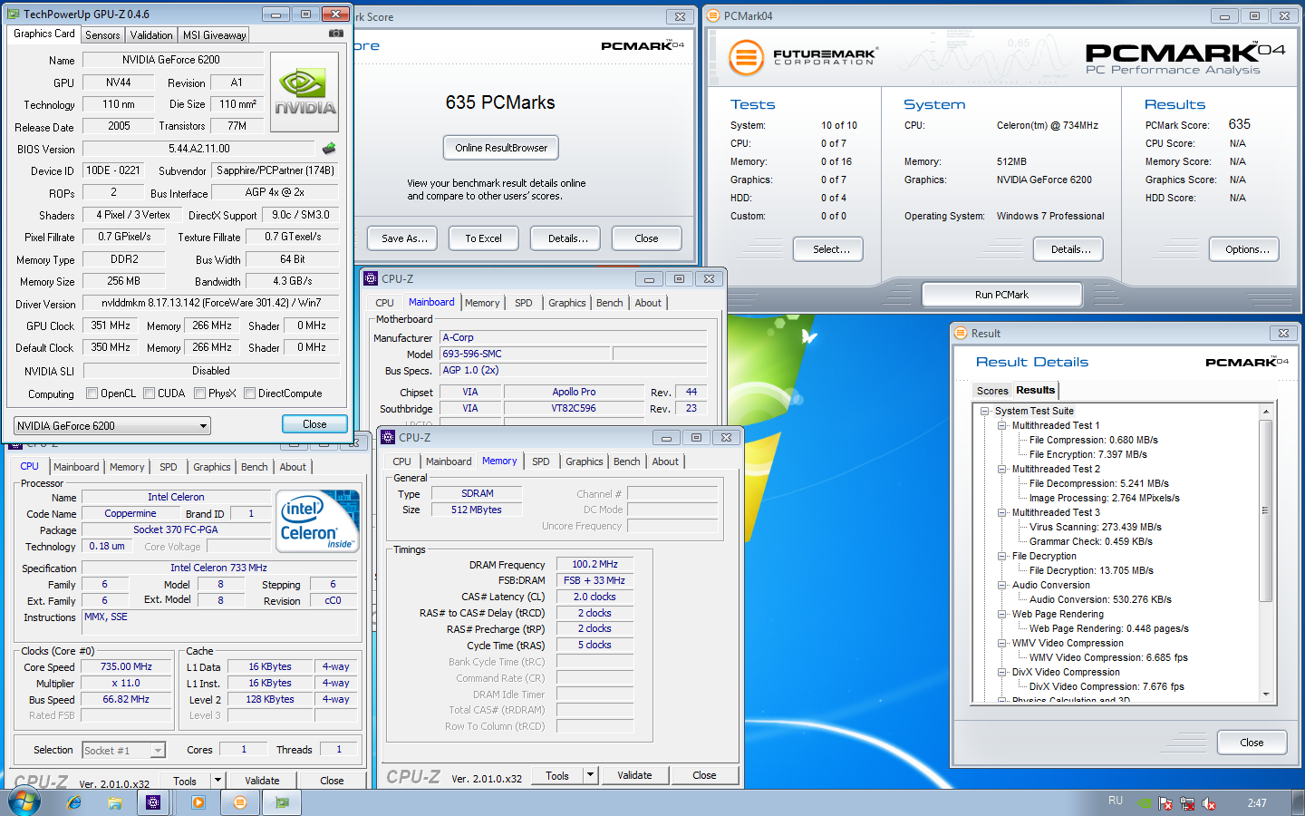
Task: Click scroll-down arrow in Result tree scrollbar
Action: 1266,695
